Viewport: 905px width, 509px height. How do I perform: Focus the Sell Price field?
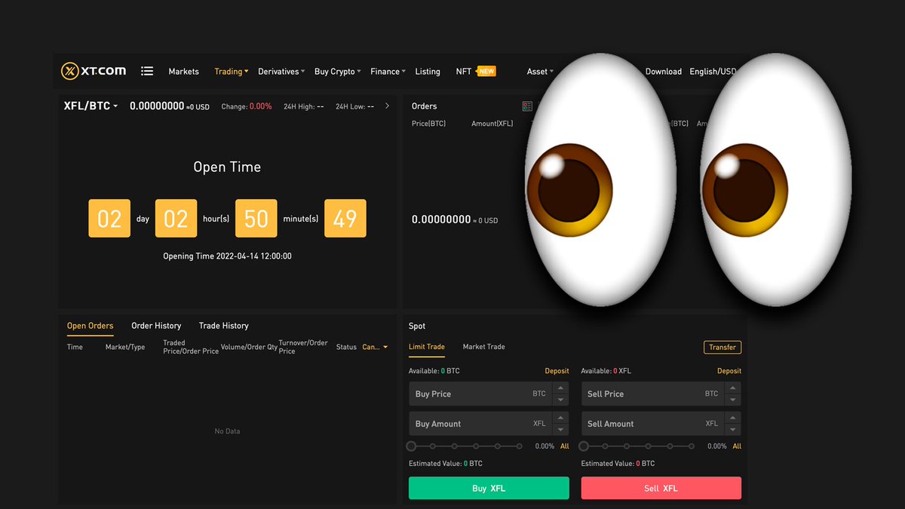[652, 394]
